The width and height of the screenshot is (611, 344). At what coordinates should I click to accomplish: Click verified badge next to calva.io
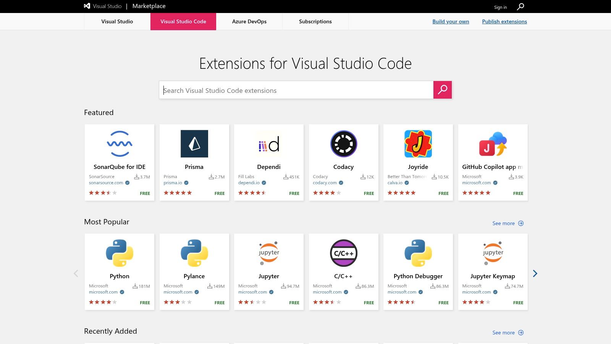(407, 183)
